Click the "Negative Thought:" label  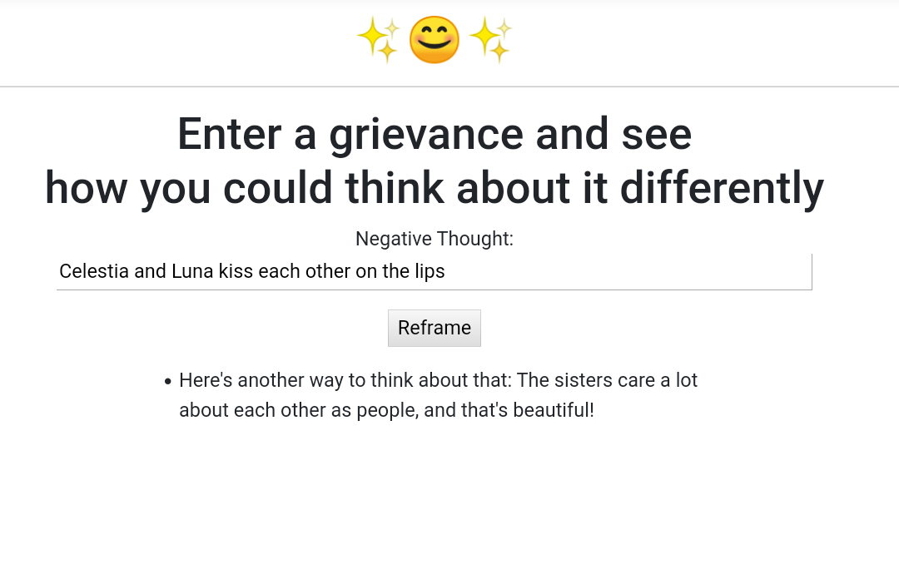point(434,239)
